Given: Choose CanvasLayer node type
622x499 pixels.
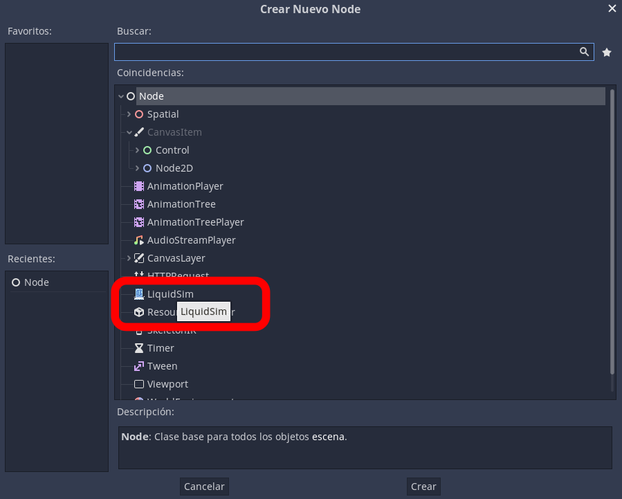Looking at the screenshot, I should (x=176, y=258).
